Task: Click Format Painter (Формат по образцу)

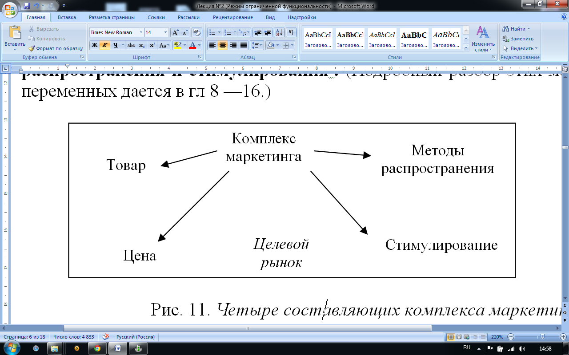Action: click(56, 48)
